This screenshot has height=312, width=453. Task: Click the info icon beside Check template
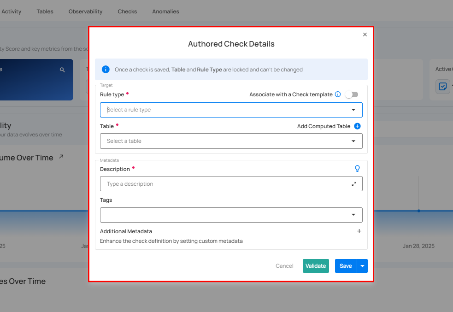coord(338,94)
